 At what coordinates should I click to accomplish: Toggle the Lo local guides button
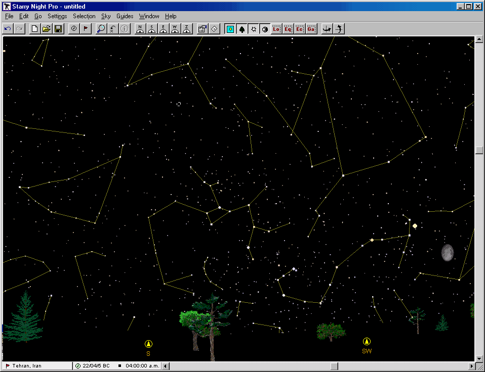[x=276, y=29]
